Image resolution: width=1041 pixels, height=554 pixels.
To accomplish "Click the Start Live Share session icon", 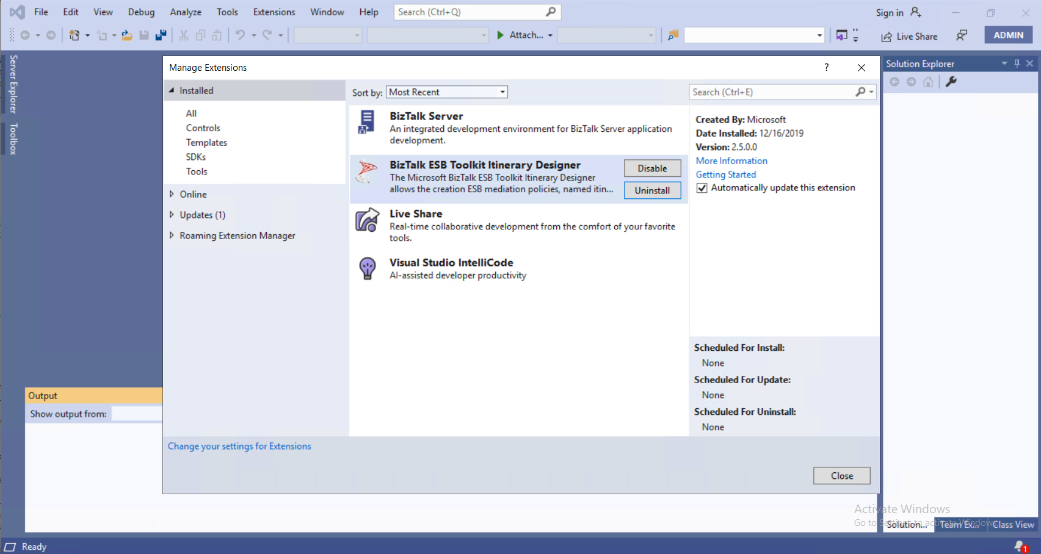I will coord(887,37).
